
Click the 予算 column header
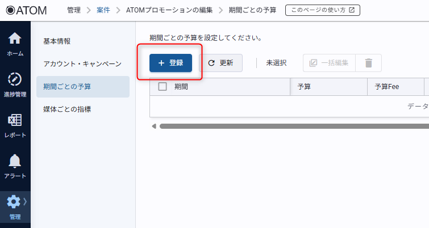click(304, 87)
